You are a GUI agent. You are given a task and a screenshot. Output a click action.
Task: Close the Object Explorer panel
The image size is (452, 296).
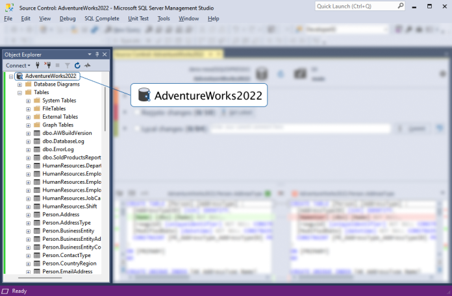(x=104, y=55)
